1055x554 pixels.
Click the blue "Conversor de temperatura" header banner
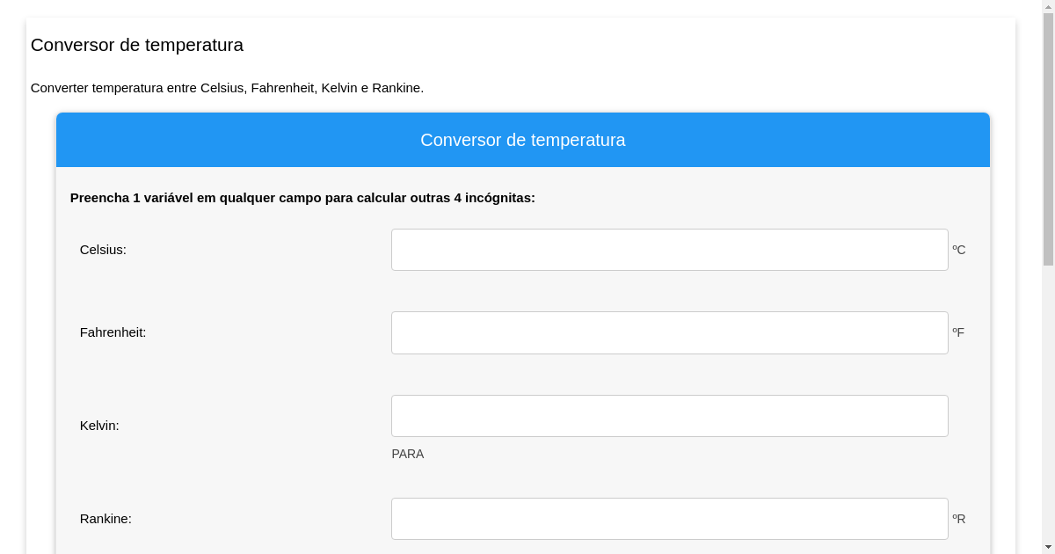523,140
